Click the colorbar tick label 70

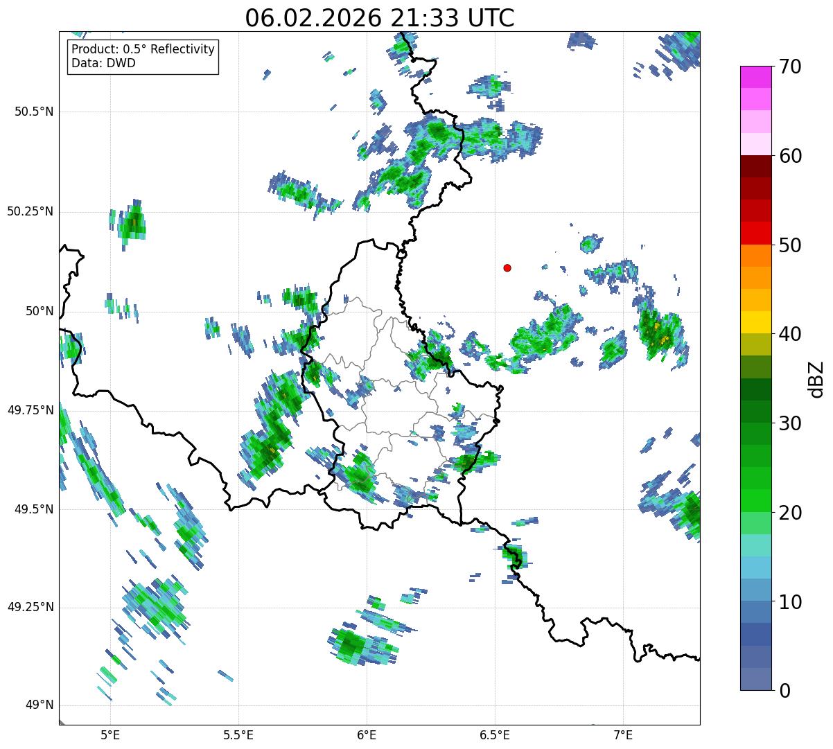click(x=791, y=67)
